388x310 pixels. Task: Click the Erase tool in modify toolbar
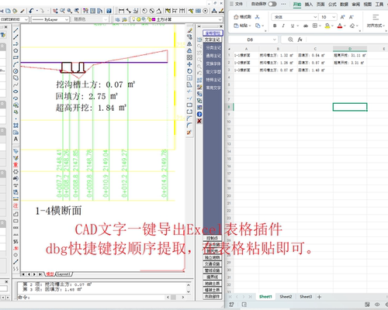[189, 30]
